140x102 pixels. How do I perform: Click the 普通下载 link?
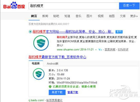(x=73, y=92)
